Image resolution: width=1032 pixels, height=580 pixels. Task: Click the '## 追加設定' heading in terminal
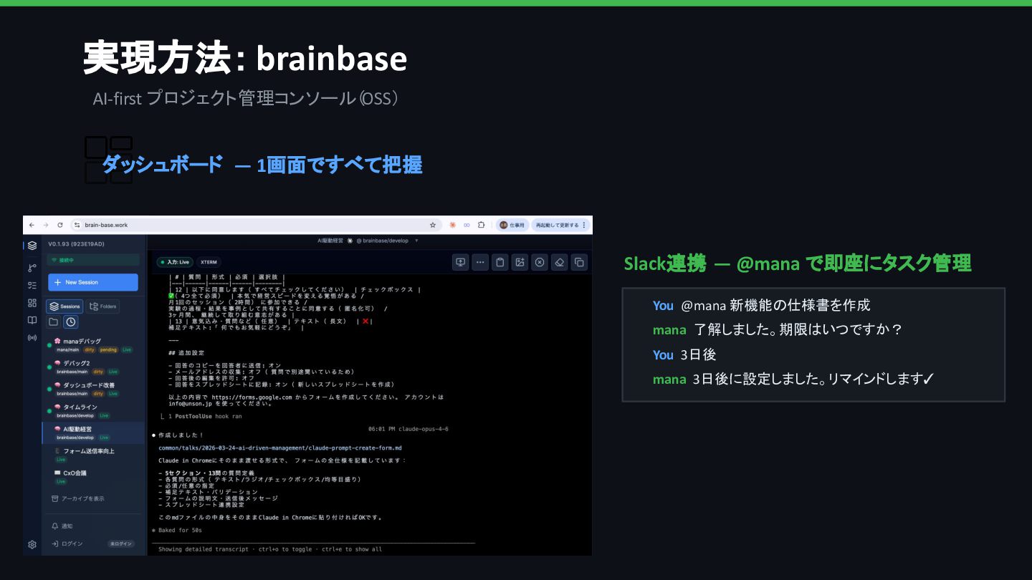pyautogui.click(x=186, y=353)
